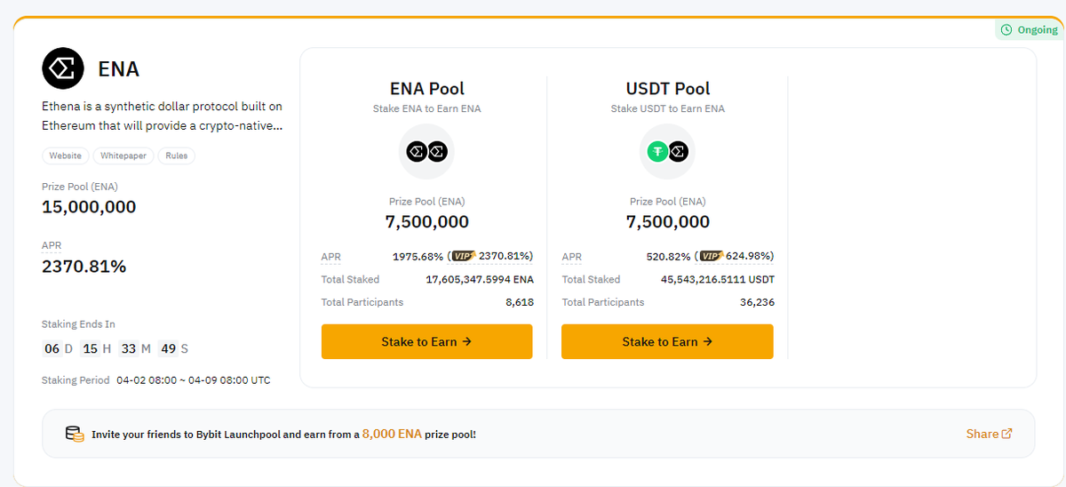Click the Ethena description text
1066x487 pixels.
163,116
